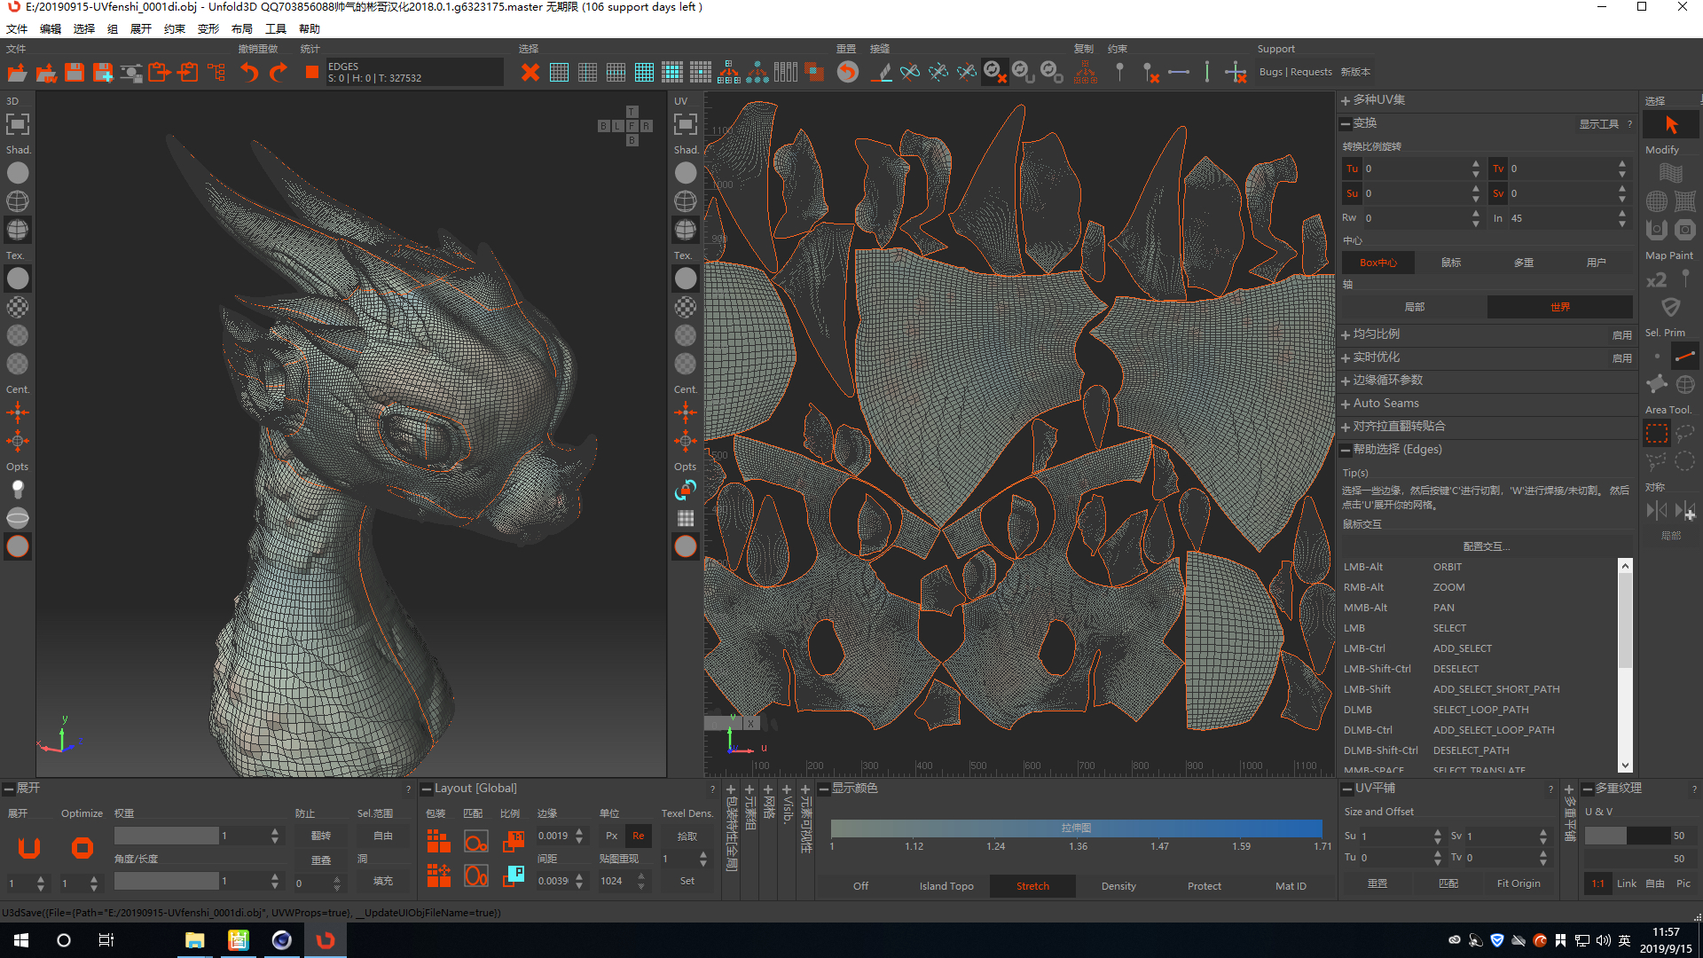Click the Set button under Texel Dens.
The width and height of the screenshot is (1703, 958).
click(x=687, y=881)
